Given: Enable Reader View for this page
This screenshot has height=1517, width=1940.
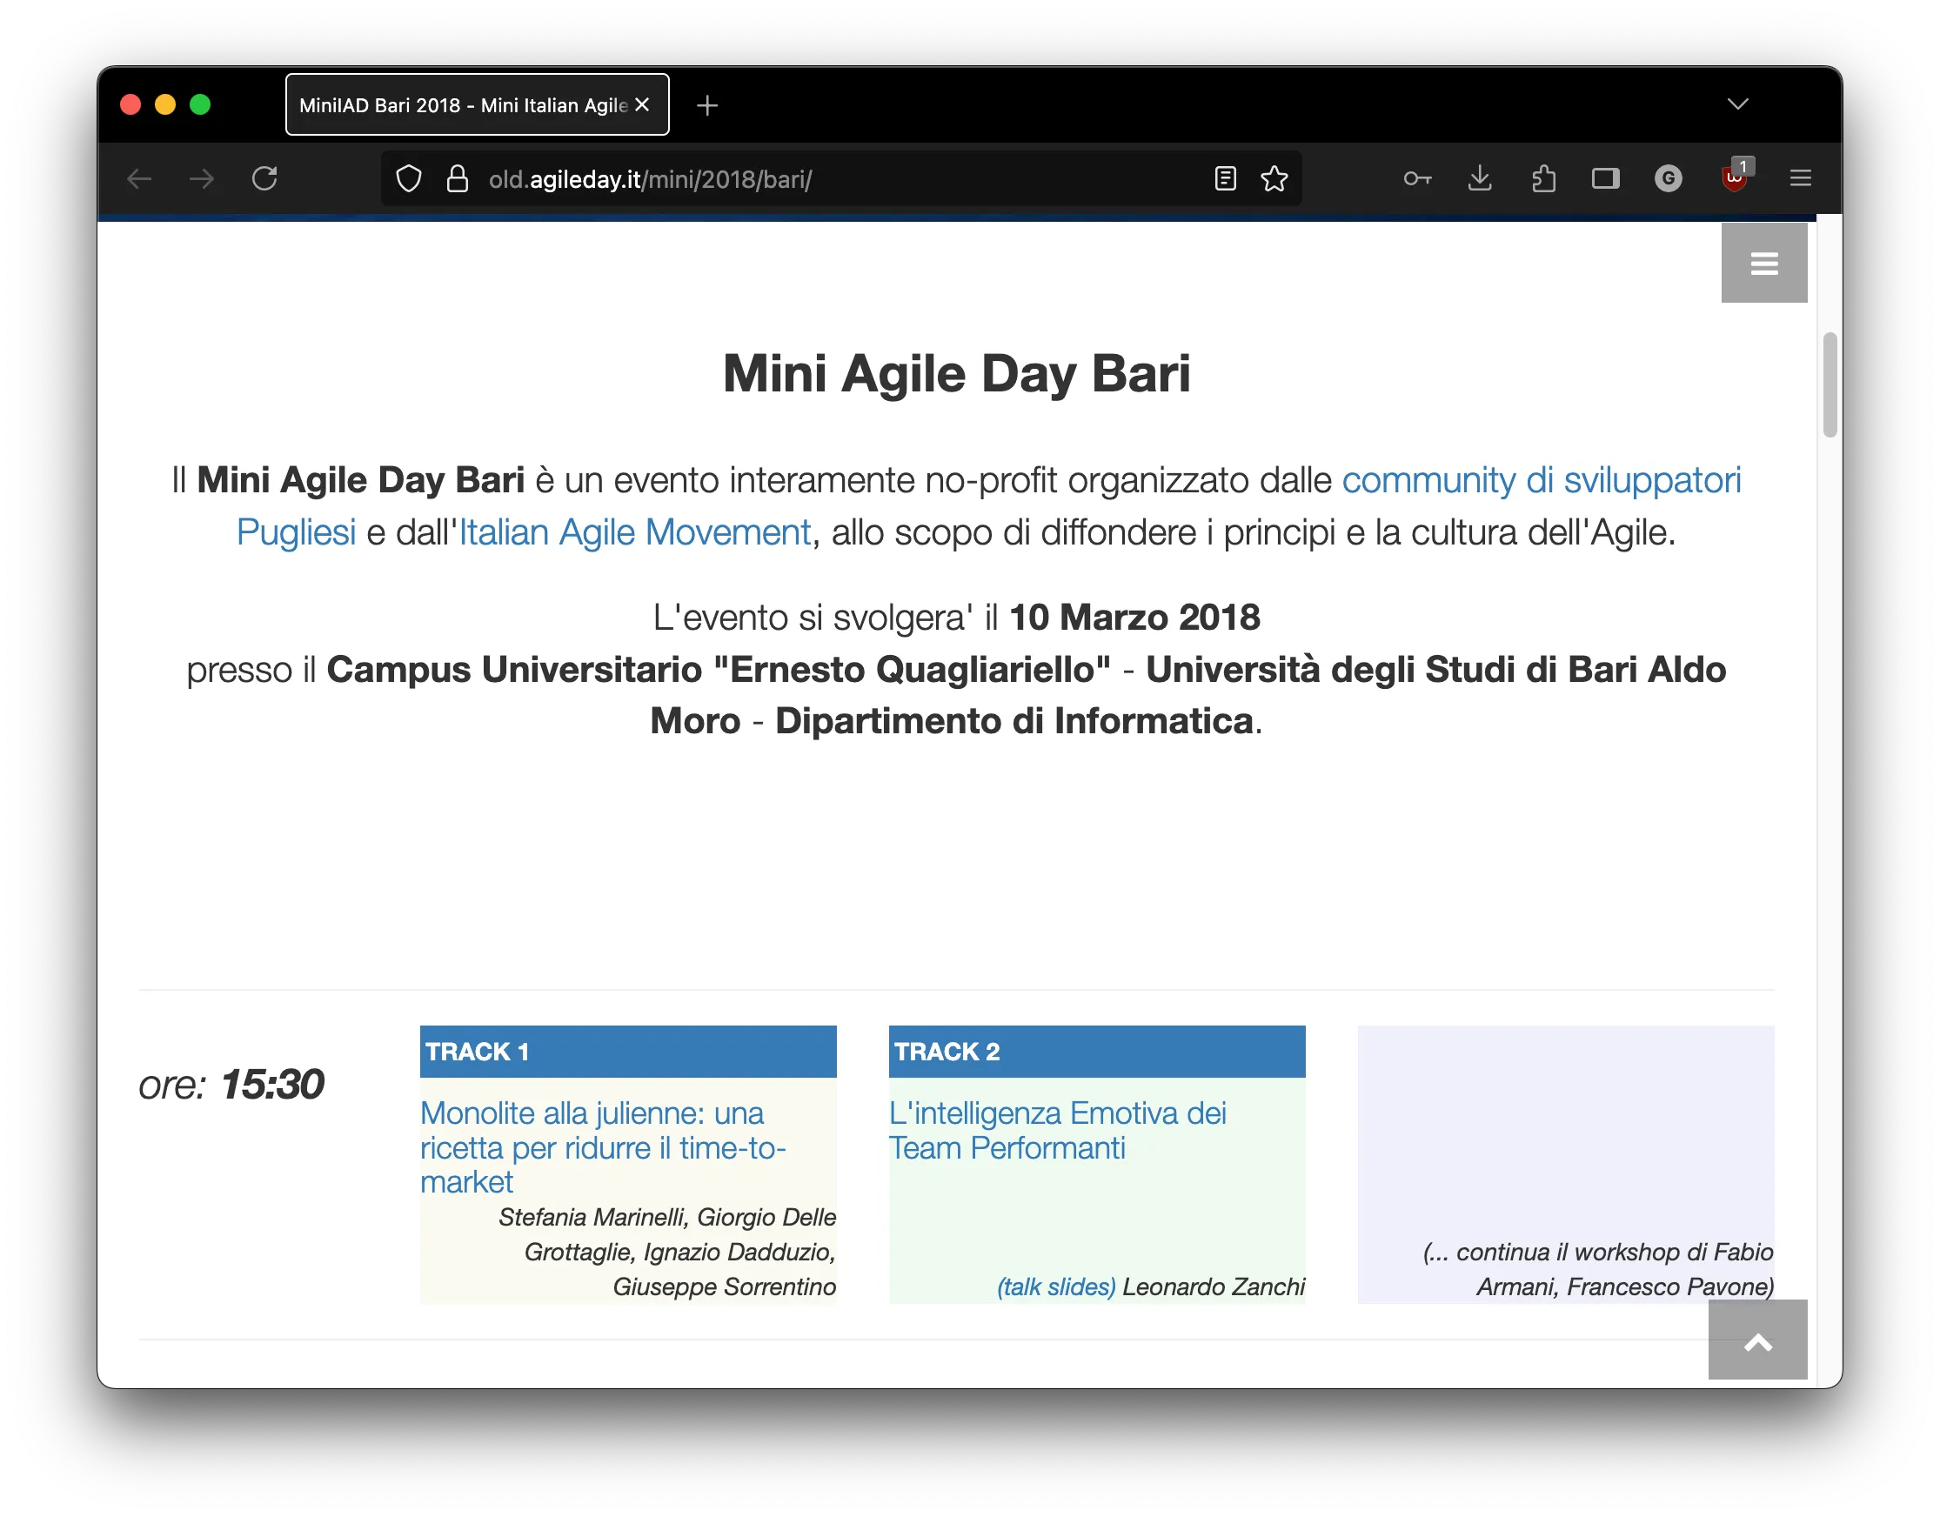Looking at the screenshot, I should (x=1226, y=178).
